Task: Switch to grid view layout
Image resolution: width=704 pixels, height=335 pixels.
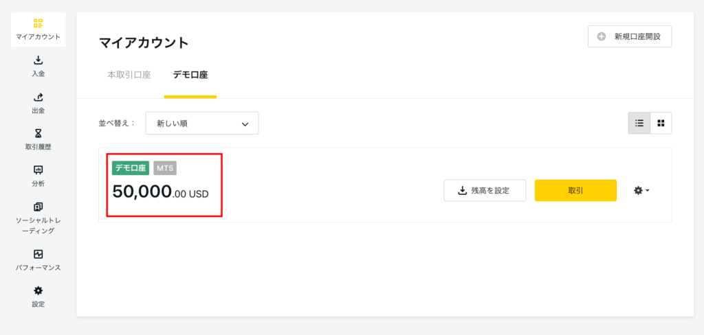Action: tap(661, 123)
